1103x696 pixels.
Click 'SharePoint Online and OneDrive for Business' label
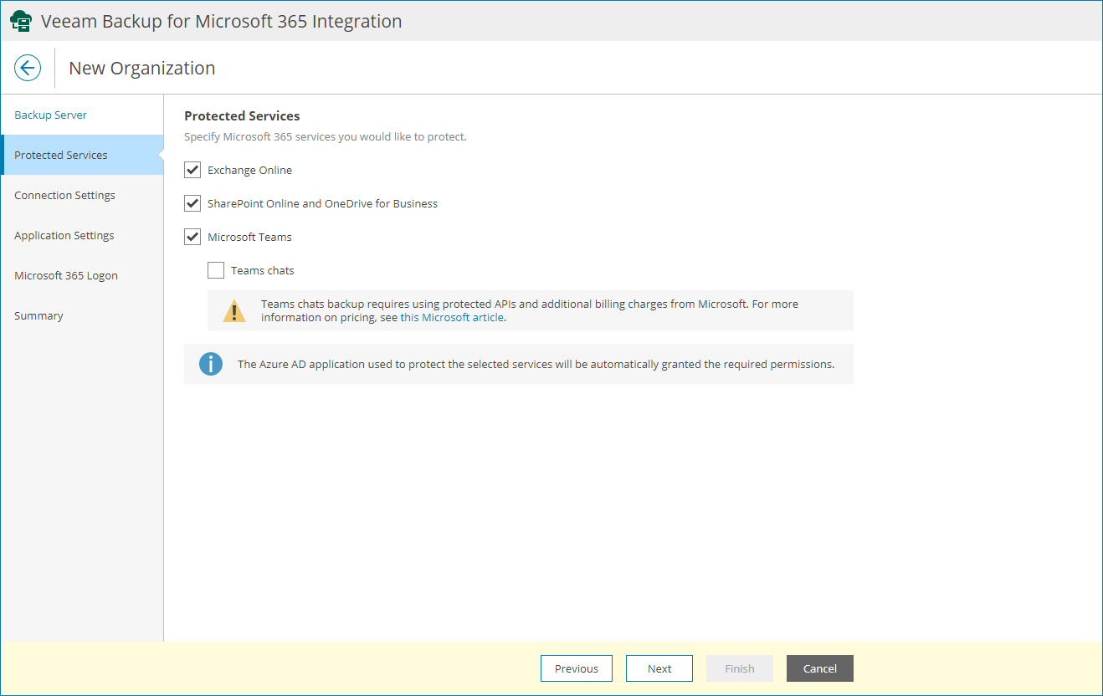tap(322, 203)
